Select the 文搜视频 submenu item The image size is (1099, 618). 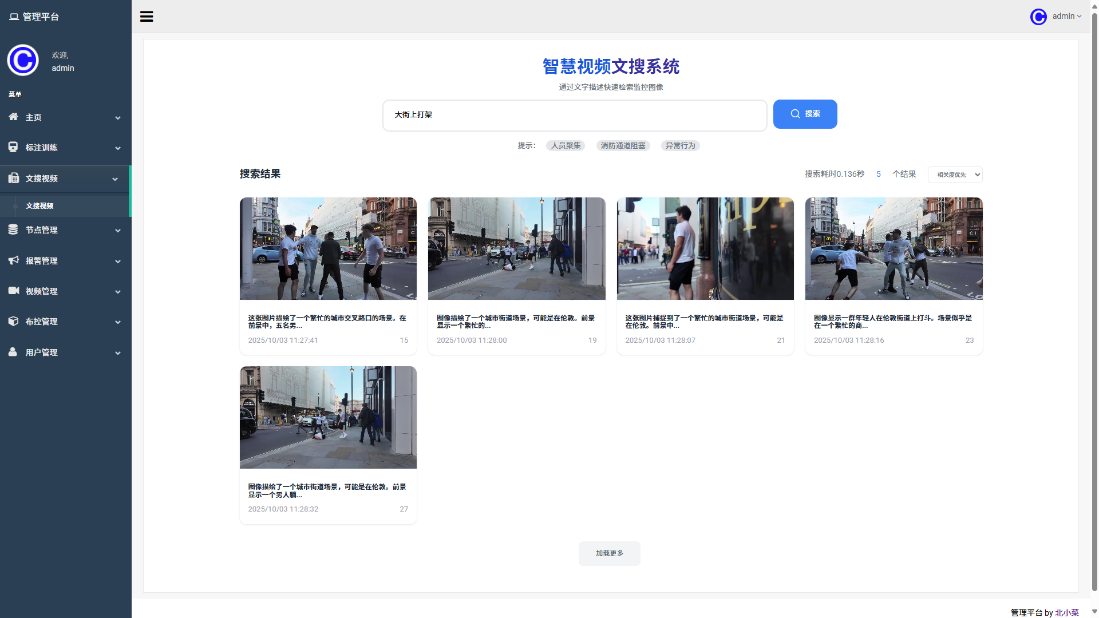pyautogui.click(x=39, y=206)
